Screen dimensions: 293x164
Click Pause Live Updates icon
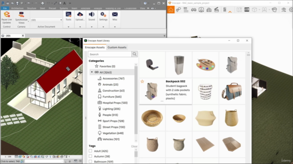pyautogui.click(x=7, y=15)
